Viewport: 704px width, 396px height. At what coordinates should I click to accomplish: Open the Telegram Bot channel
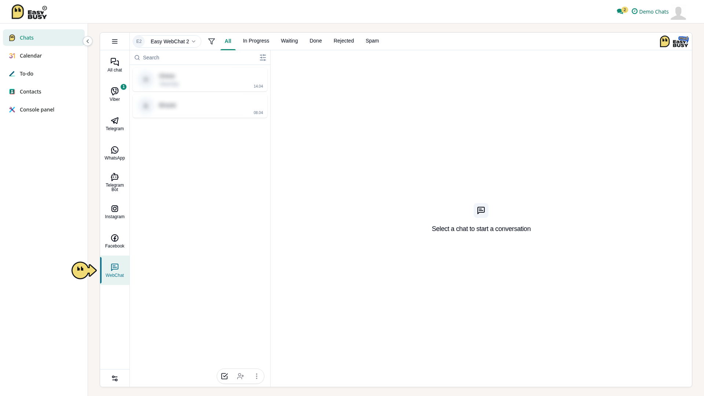115,182
